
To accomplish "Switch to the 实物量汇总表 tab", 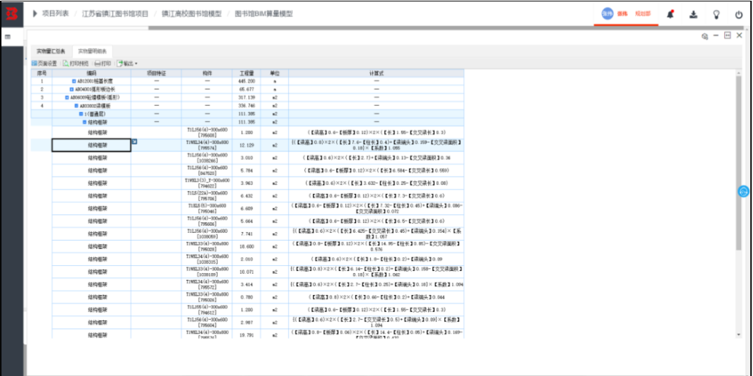I will (52, 51).
